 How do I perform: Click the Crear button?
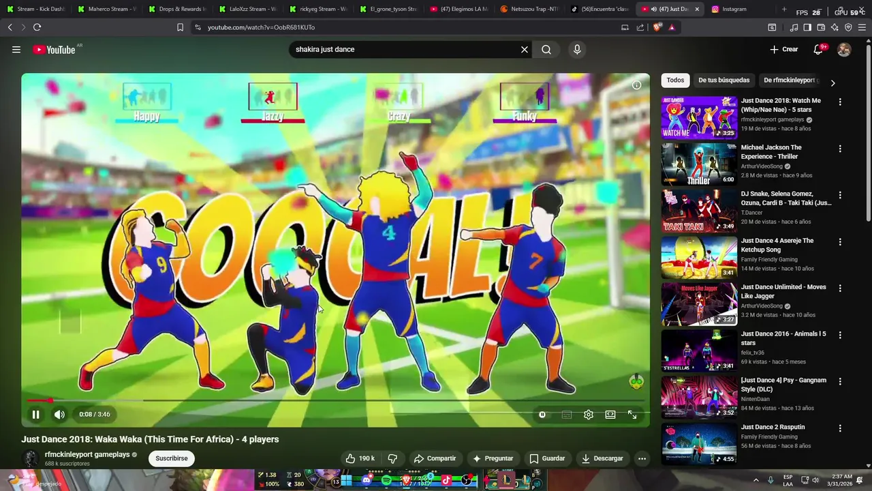coord(783,49)
